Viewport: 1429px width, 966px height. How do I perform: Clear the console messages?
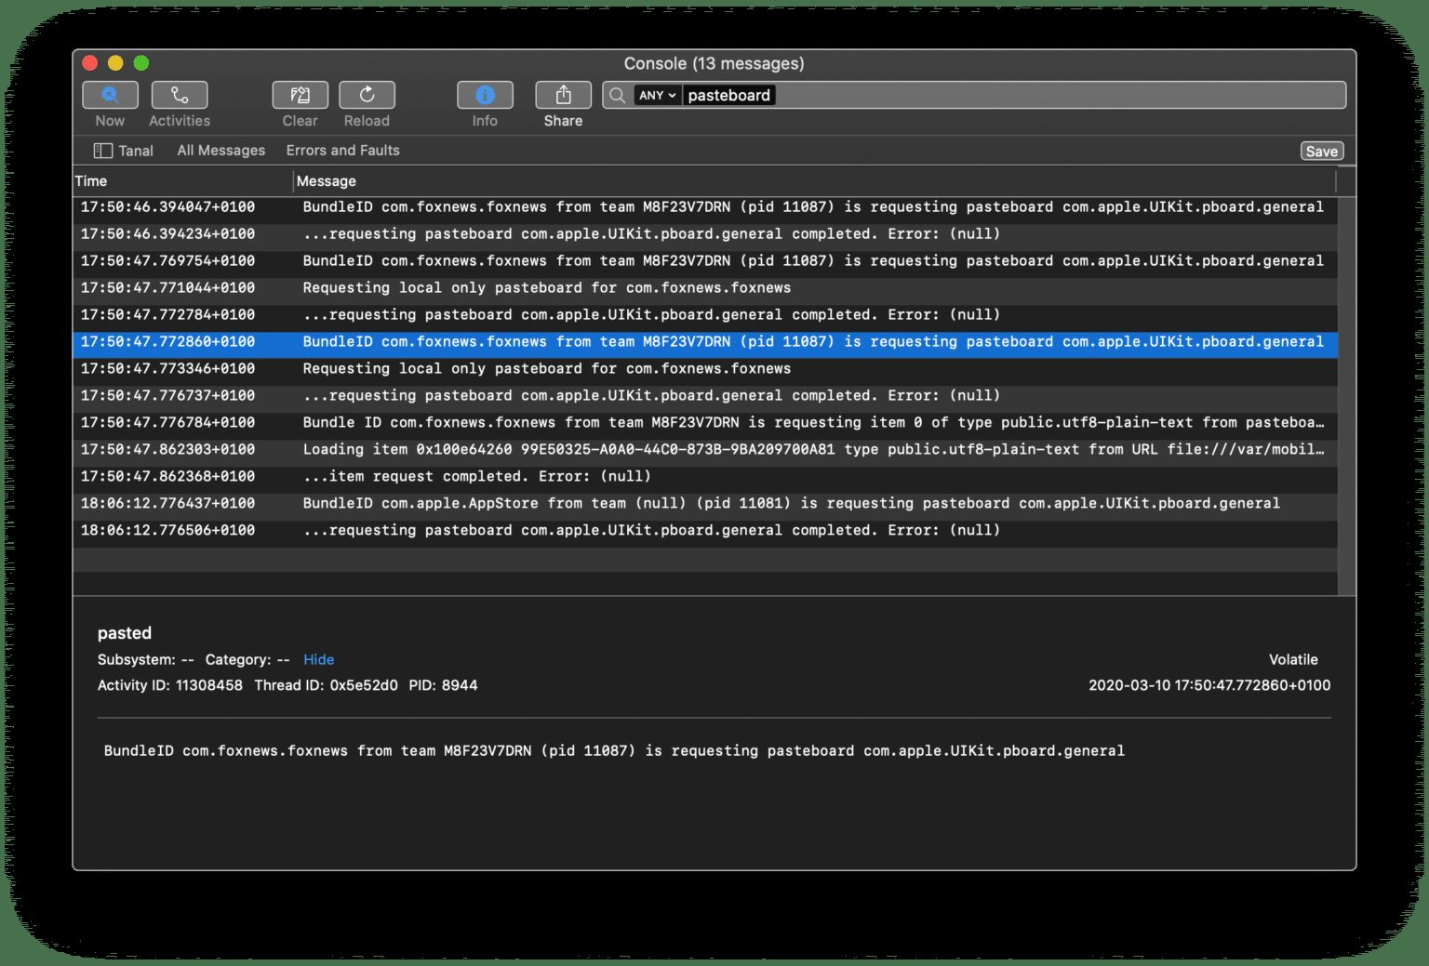click(300, 96)
